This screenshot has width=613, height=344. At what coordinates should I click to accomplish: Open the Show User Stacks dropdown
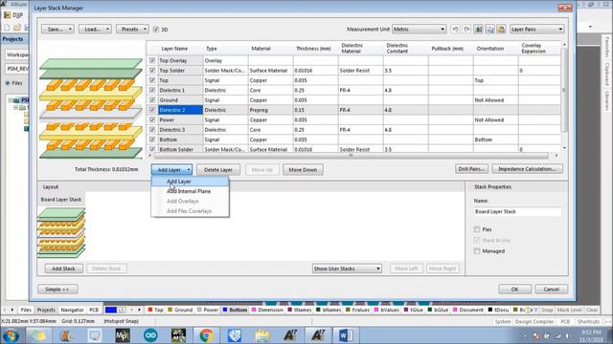click(x=347, y=269)
